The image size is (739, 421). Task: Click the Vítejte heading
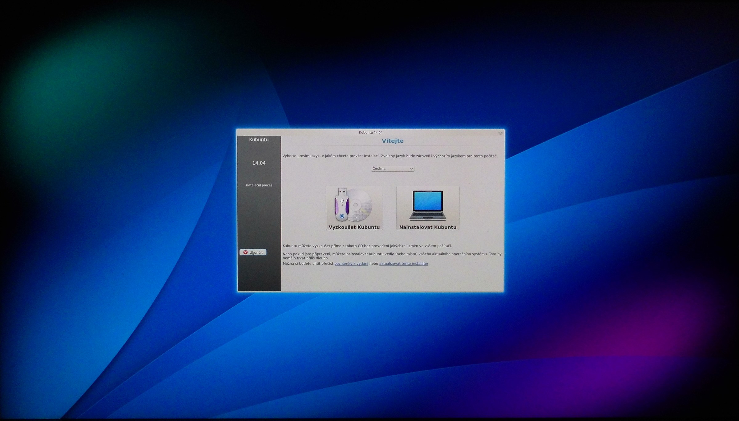[x=392, y=141]
